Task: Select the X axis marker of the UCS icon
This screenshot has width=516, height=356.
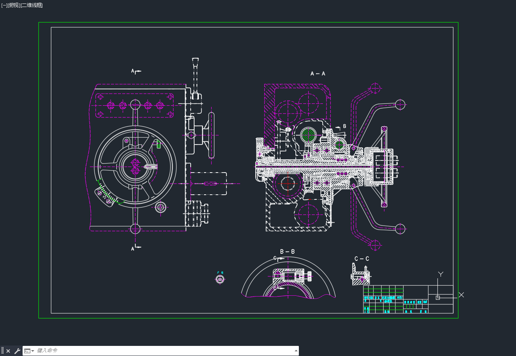Action: (462, 295)
